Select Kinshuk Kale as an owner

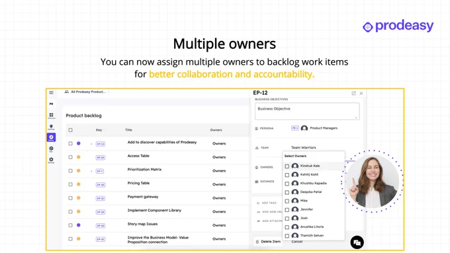click(x=287, y=166)
